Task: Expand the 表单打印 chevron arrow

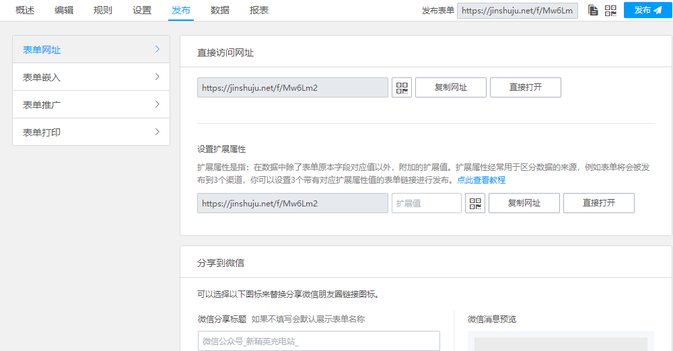Action: (x=157, y=132)
